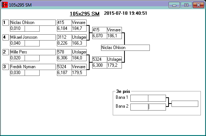Screen dimensions: 206x136
Task: Click the 0,020 value field
Action: click(x=17, y=58)
